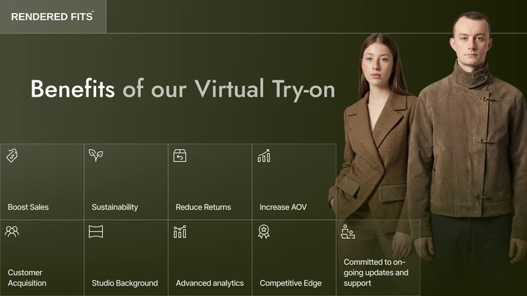Select the Customer Acquisition label
The width and height of the screenshot is (527, 296).
27,278
